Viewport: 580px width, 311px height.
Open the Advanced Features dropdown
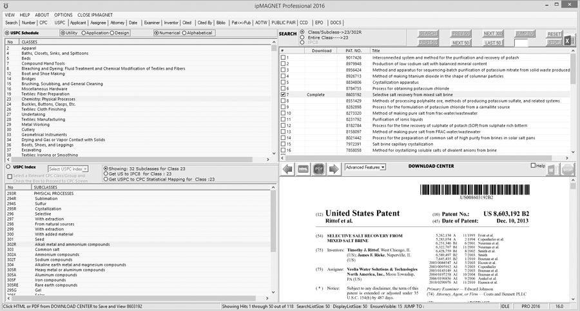[383, 167]
